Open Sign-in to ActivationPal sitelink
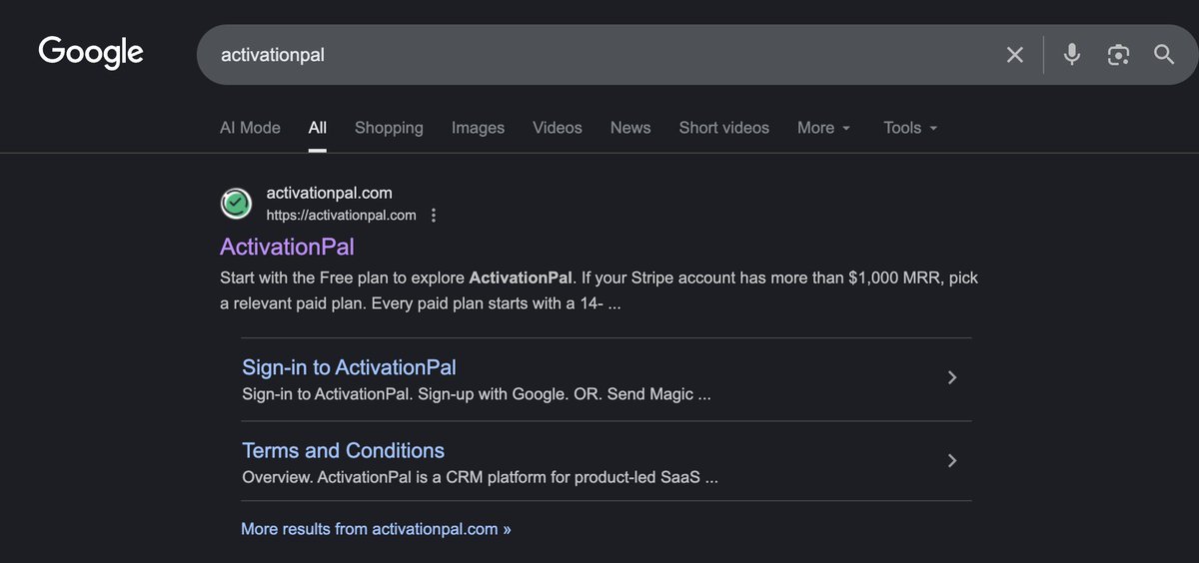This screenshot has width=1199, height=563. pyautogui.click(x=350, y=367)
